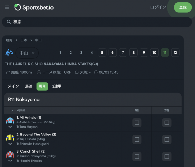Switch to the メイン tab

click(13, 86)
